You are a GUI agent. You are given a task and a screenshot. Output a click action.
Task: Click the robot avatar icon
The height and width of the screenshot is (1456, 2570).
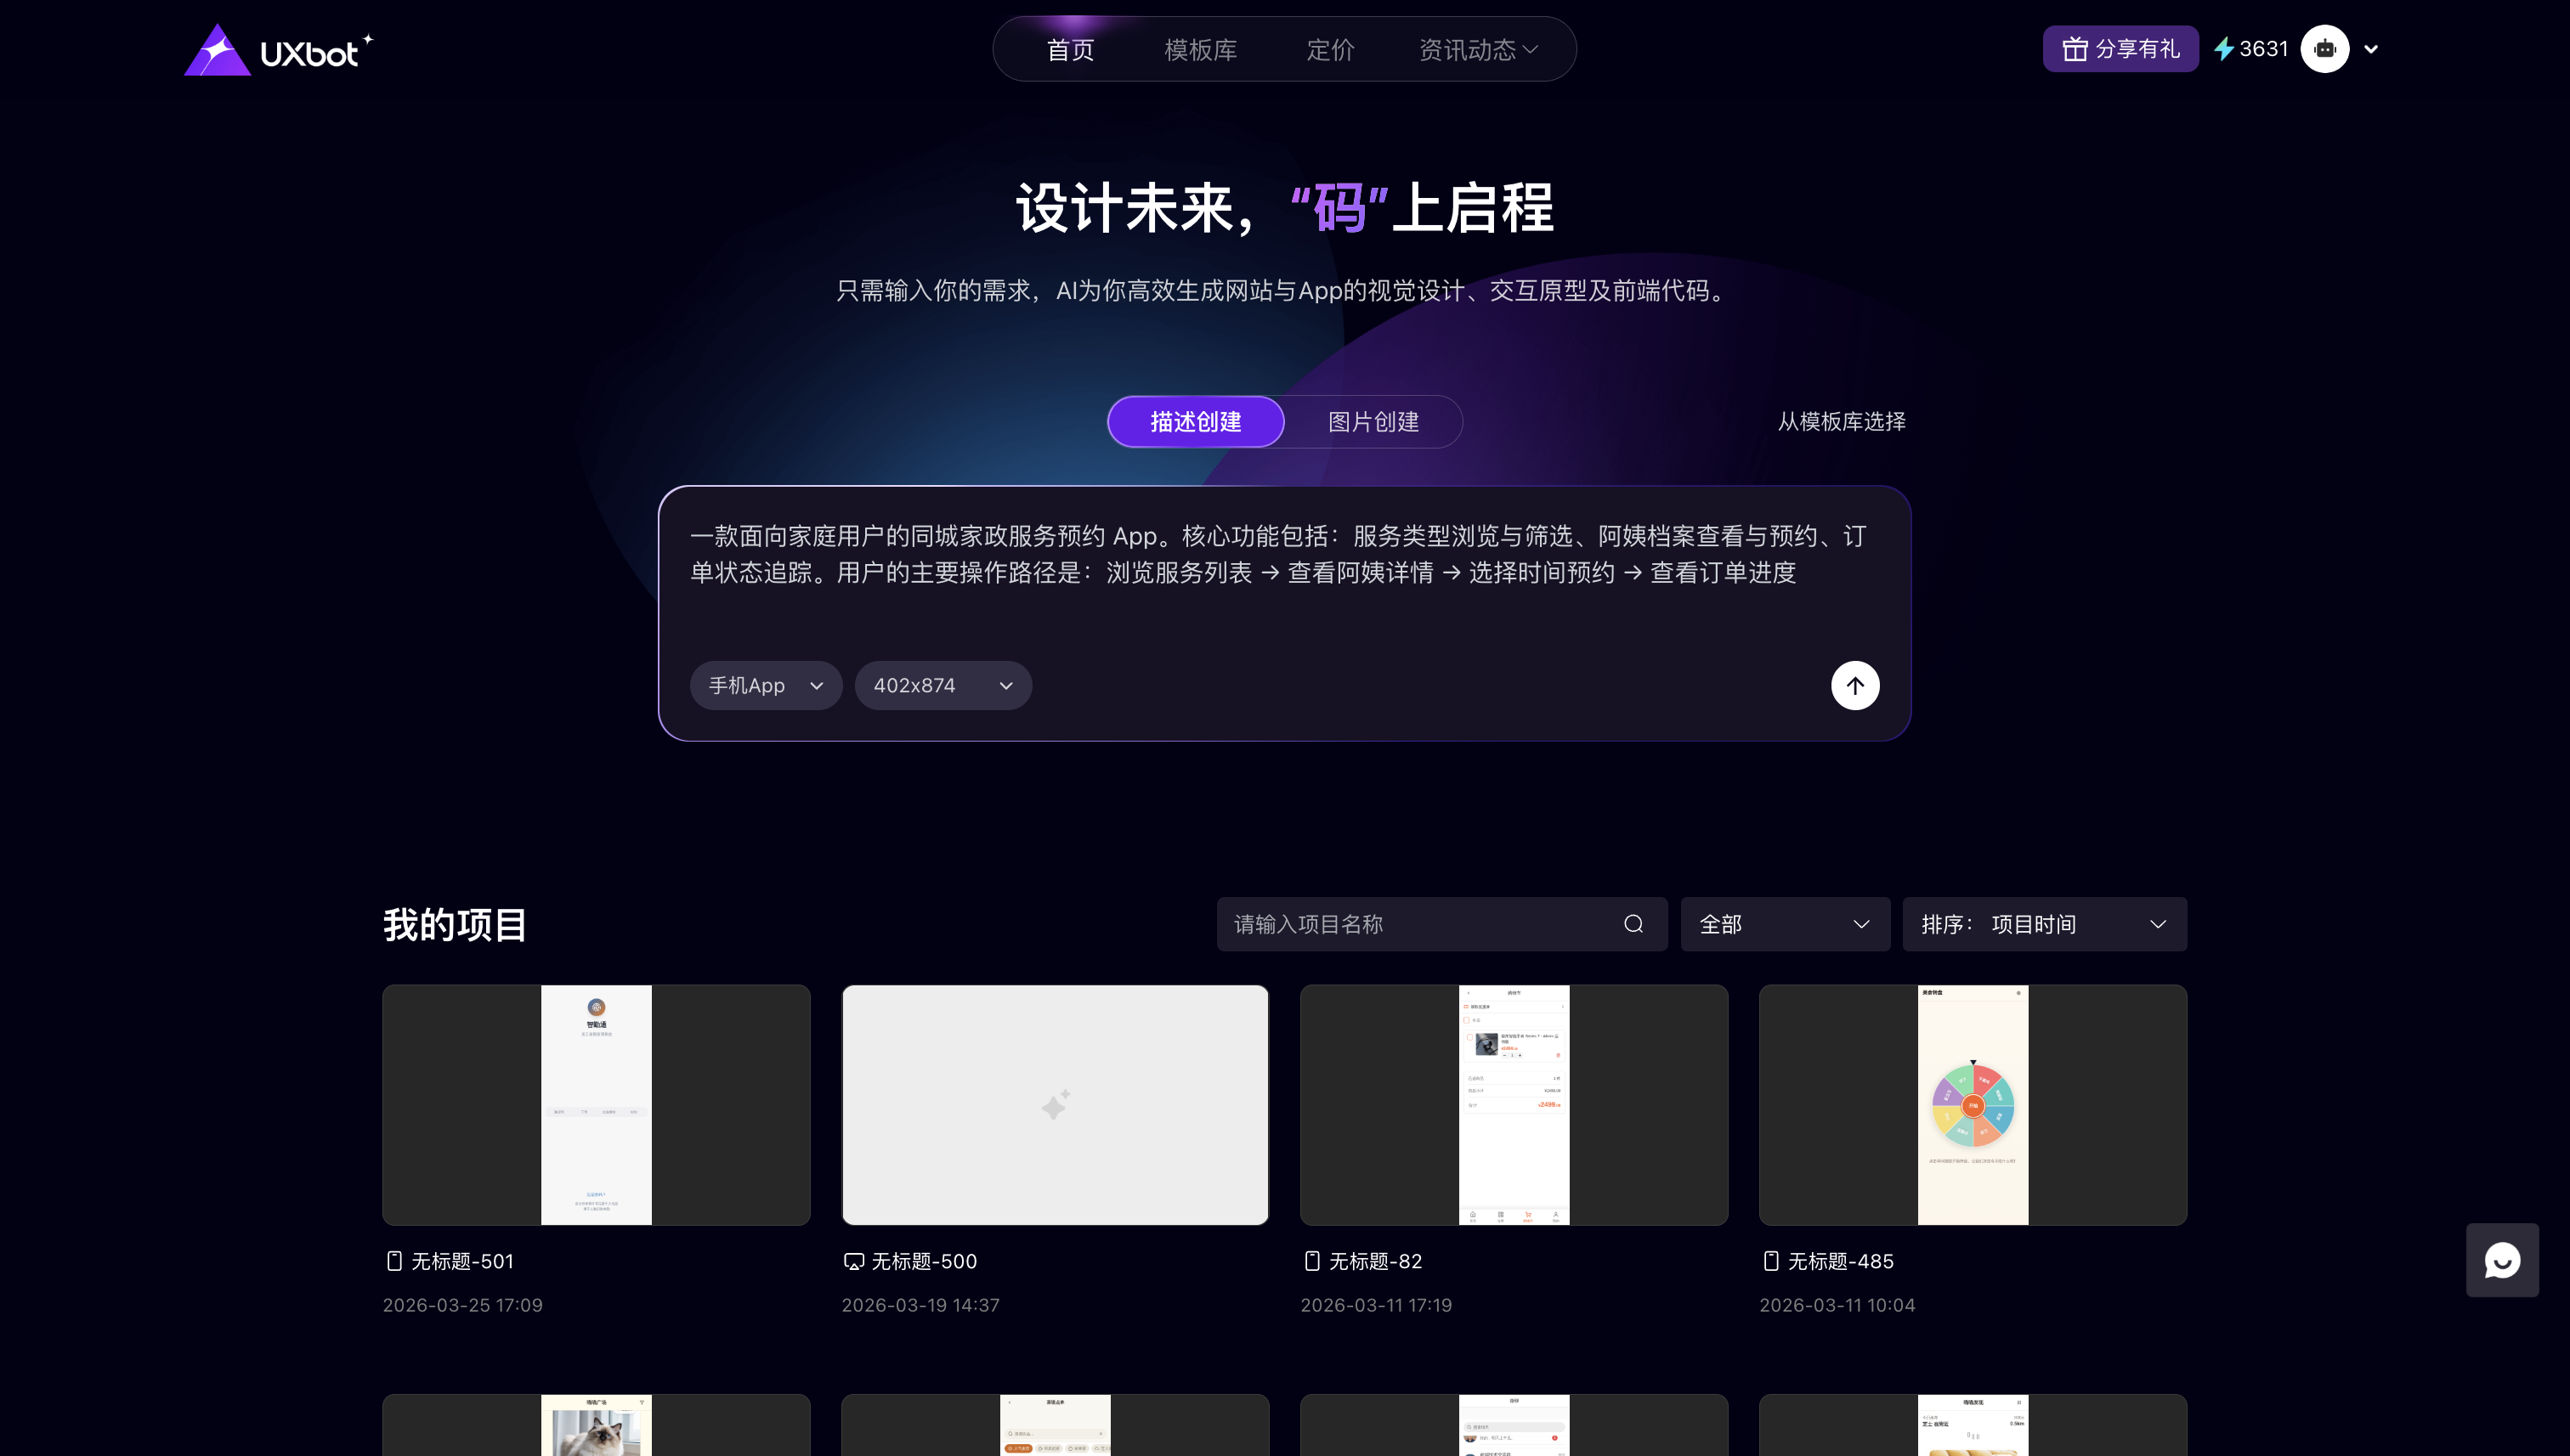pyautogui.click(x=2324, y=49)
